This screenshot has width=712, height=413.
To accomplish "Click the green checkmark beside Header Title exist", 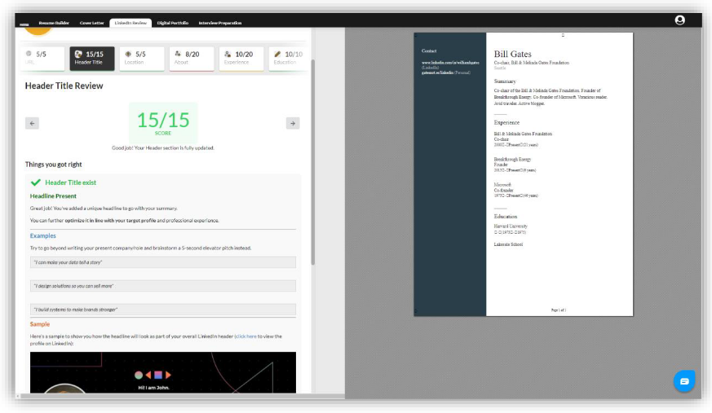I will click(x=35, y=182).
